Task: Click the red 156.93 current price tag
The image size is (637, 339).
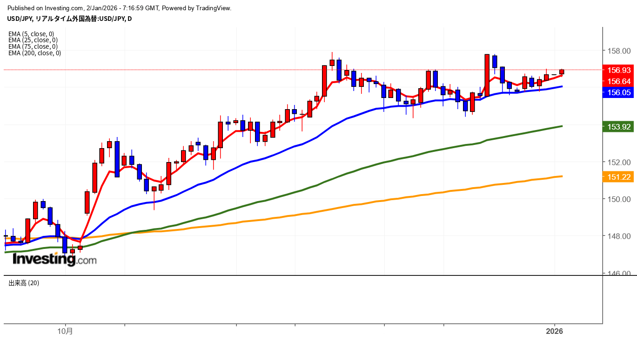Action: tap(619, 70)
